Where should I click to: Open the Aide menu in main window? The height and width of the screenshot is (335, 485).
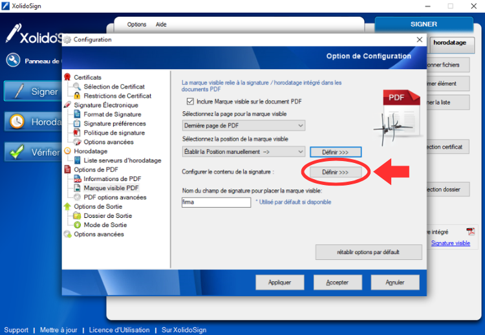point(161,25)
